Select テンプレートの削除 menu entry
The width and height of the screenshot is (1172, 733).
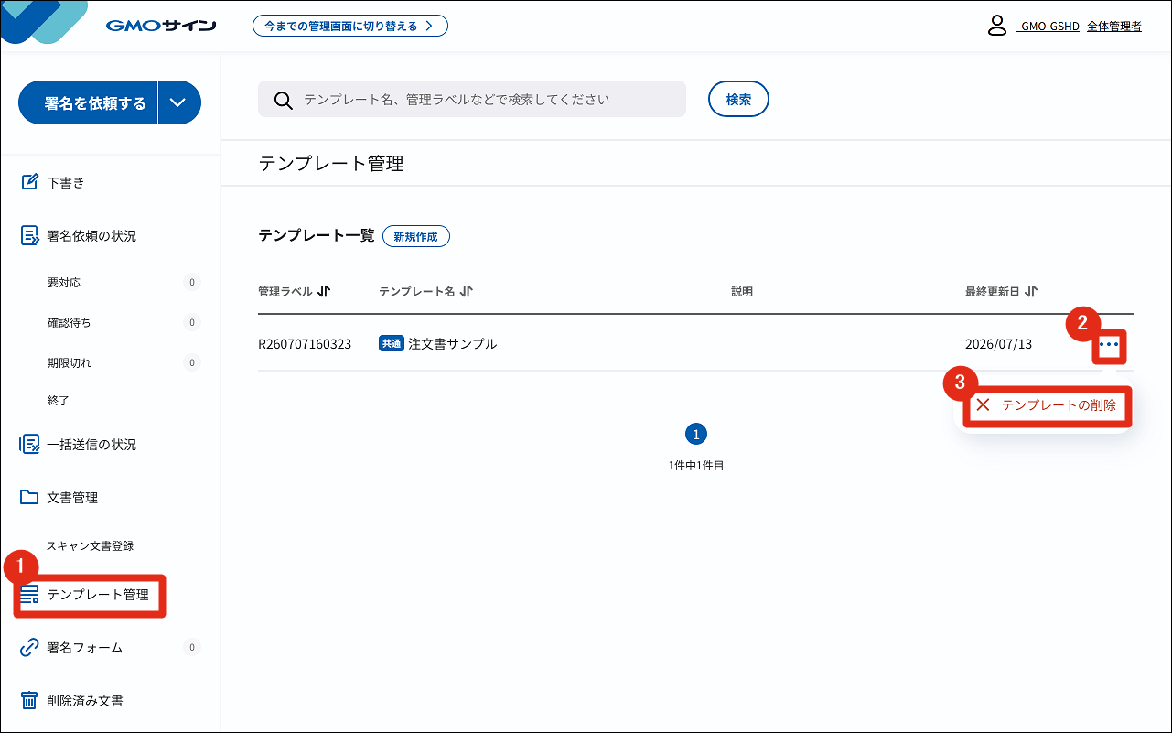point(1047,404)
